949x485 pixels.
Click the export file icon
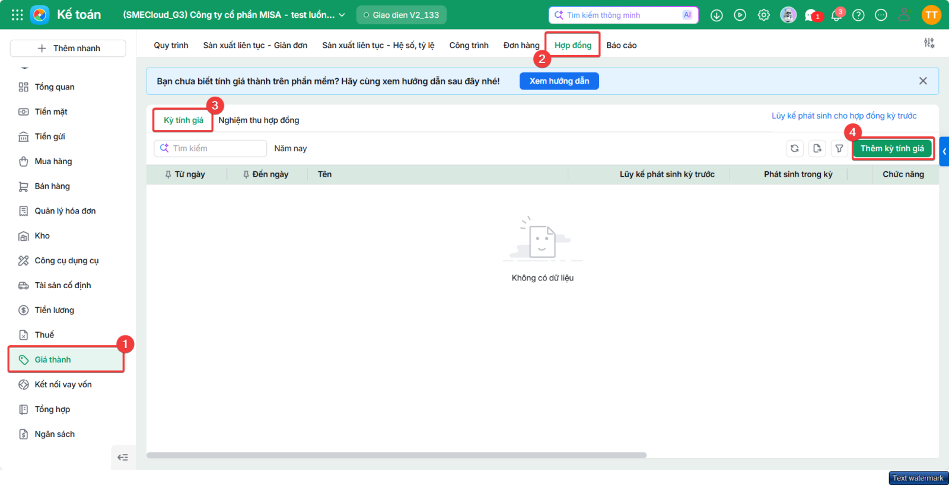pyautogui.click(x=817, y=148)
